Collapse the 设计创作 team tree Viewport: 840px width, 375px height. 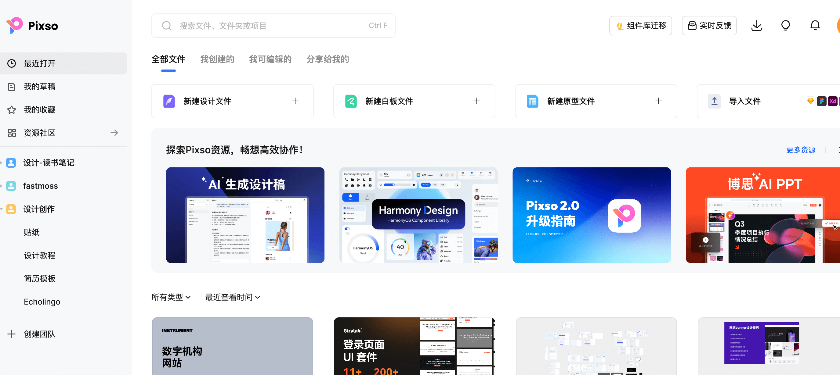[2, 209]
